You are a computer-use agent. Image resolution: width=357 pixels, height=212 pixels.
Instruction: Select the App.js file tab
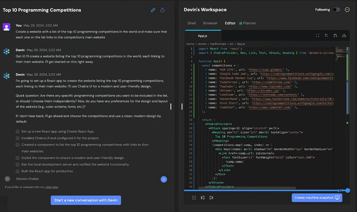(203, 36)
